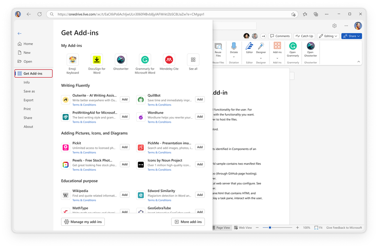This screenshot has width=378, height=248.
Task: Click More add-ins button
Action: point(188,222)
